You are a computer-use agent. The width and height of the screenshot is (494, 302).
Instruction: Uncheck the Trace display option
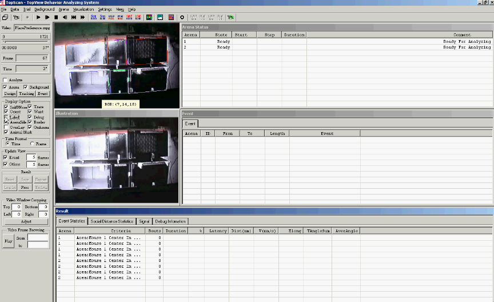pyautogui.click(x=30, y=106)
